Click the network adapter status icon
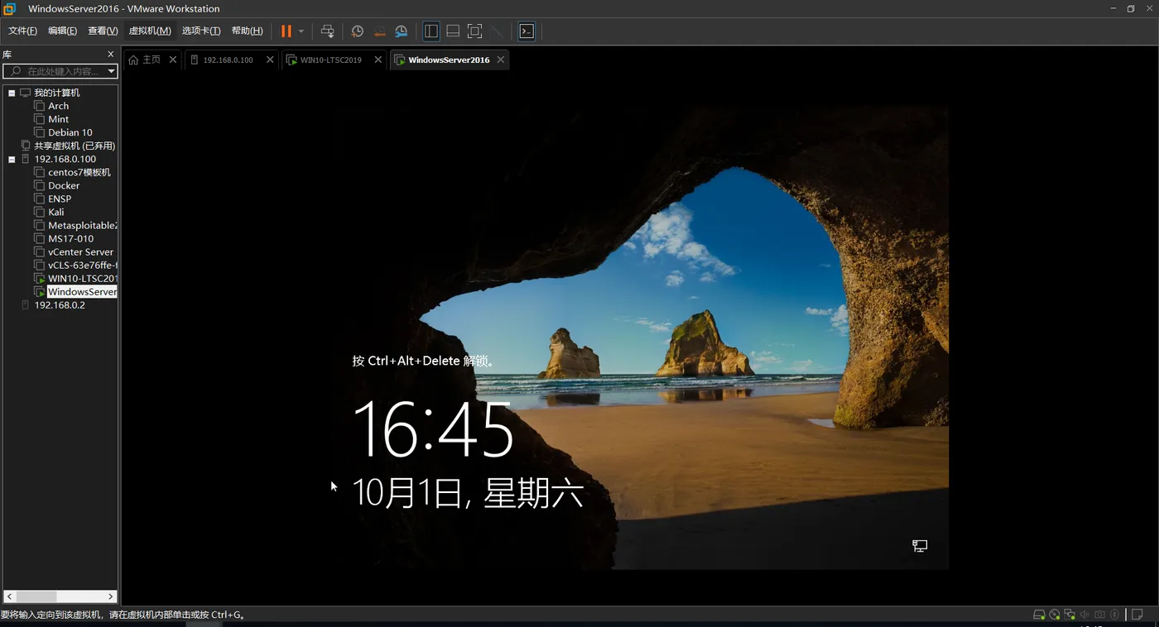 [x=1070, y=615]
